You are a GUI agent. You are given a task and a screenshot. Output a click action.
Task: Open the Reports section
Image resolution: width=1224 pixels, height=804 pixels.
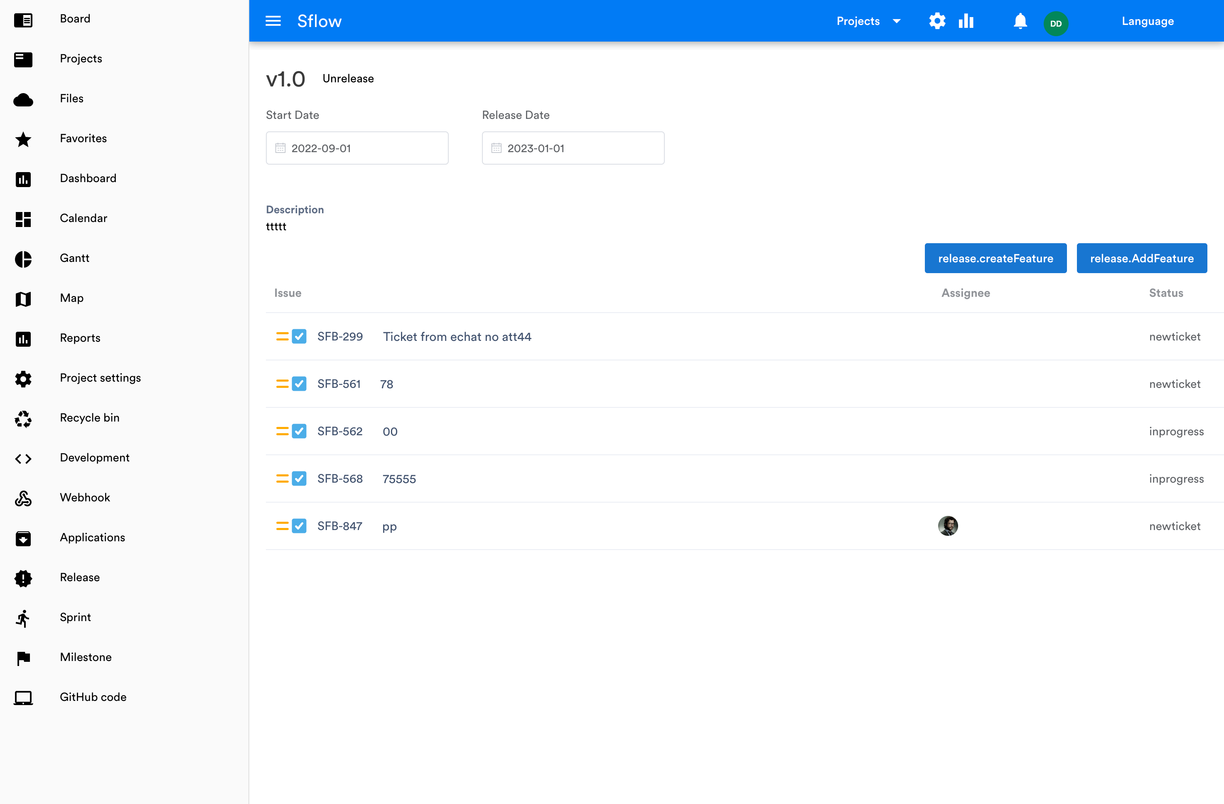(x=80, y=338)
